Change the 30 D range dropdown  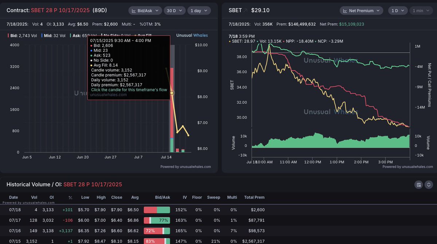pos(174,11)
